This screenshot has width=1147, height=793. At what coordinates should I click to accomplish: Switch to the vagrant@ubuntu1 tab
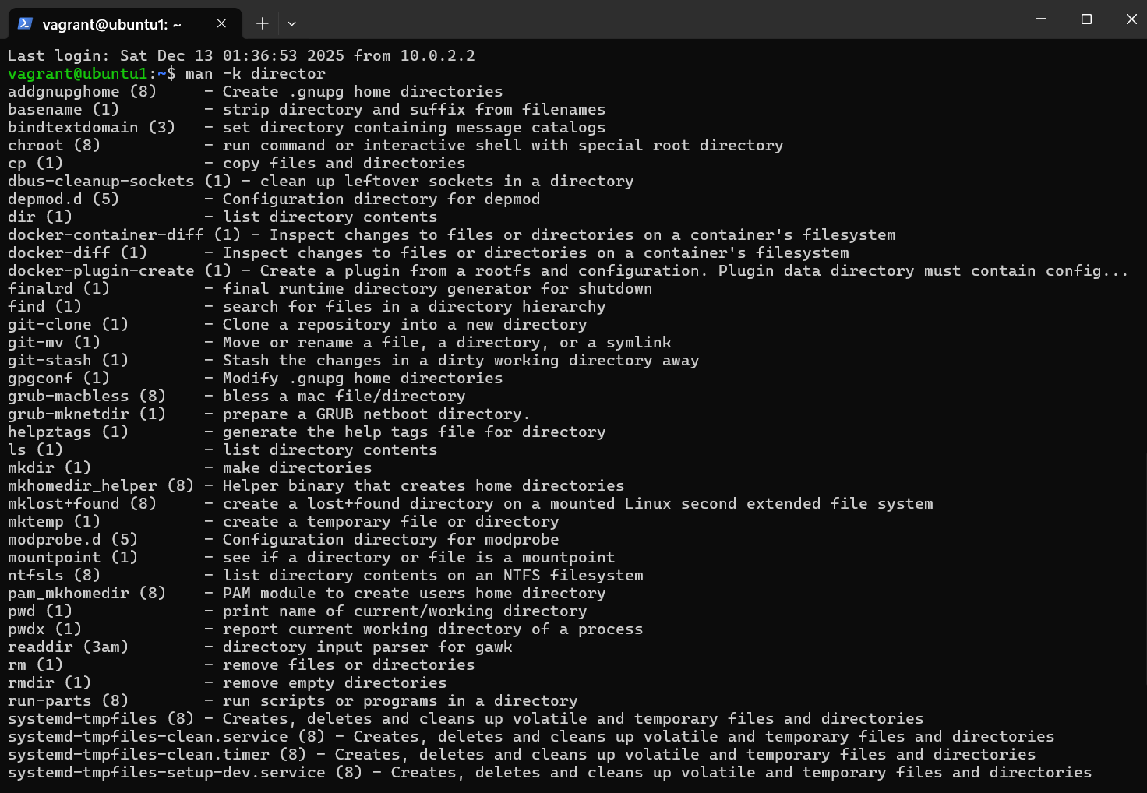[x=111, y=24]
